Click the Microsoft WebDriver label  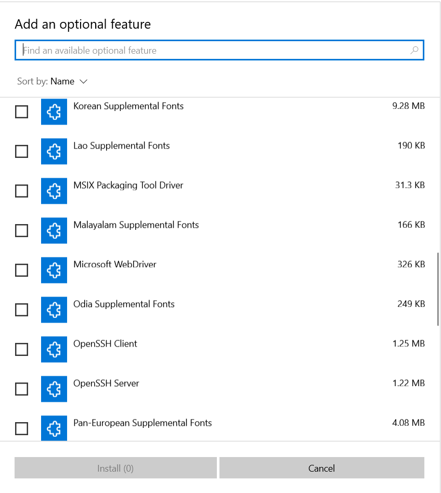pos(115,264)
